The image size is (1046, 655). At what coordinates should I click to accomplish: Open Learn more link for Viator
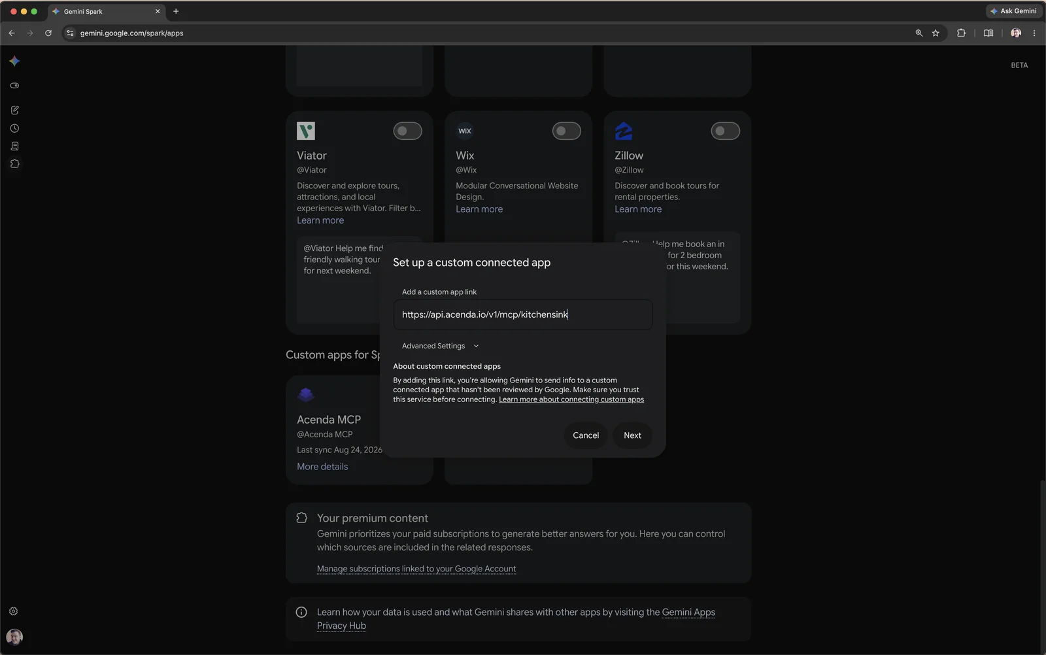pyautogui.click(x=320, y=220)
